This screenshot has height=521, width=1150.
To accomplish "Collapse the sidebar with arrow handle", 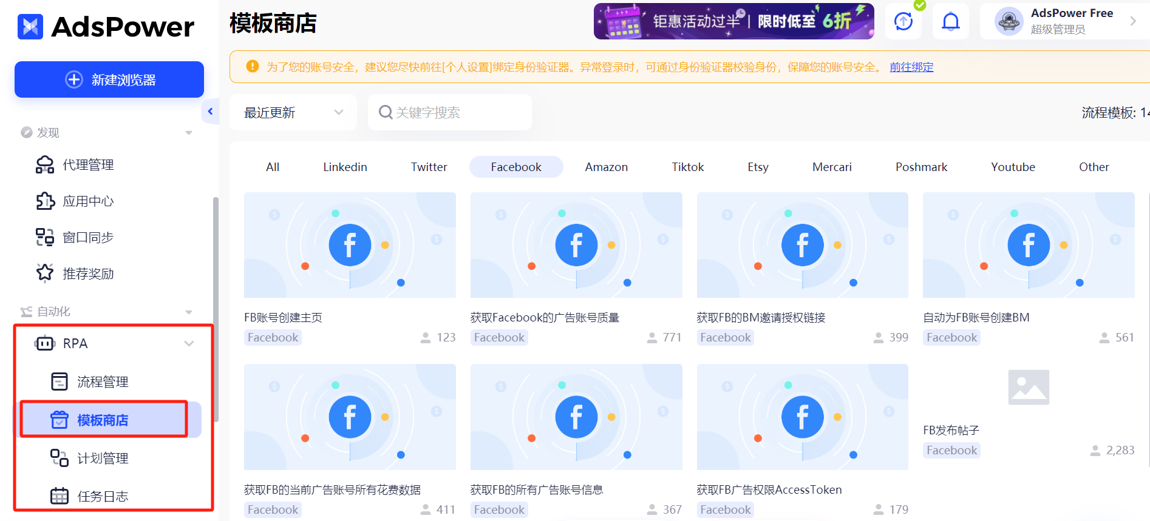I will coord(210,112).
